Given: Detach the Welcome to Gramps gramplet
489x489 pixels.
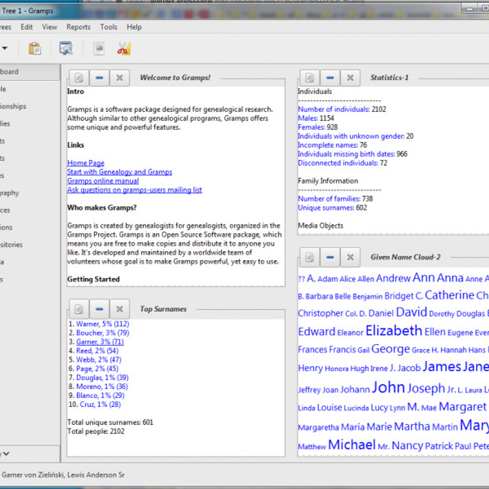Looking at the screenshot, I should (x=79, y=78).
